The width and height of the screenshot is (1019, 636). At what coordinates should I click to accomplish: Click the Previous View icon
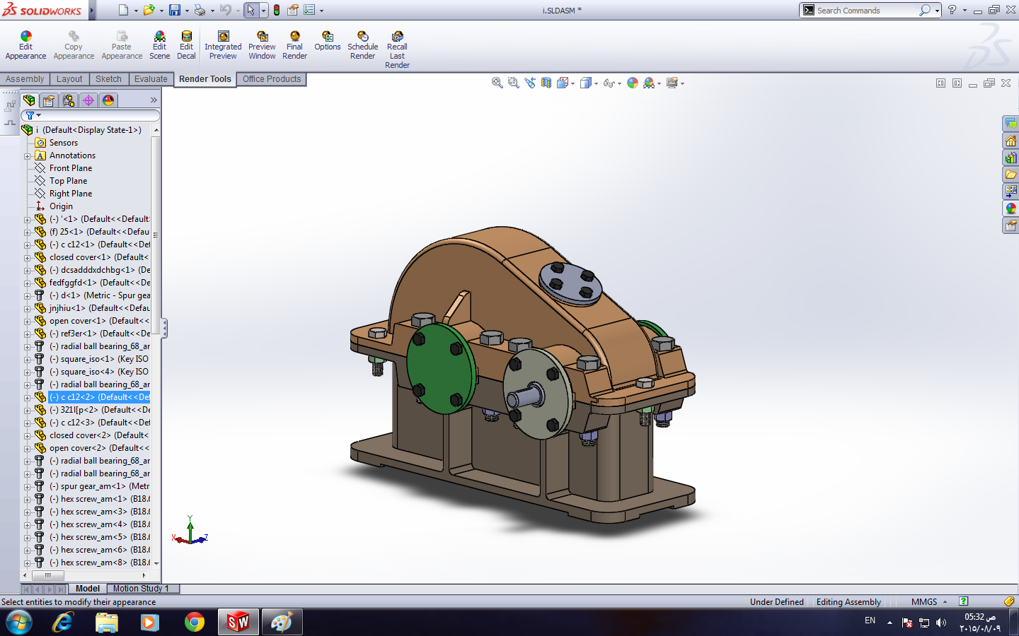[x=530, y=83]
